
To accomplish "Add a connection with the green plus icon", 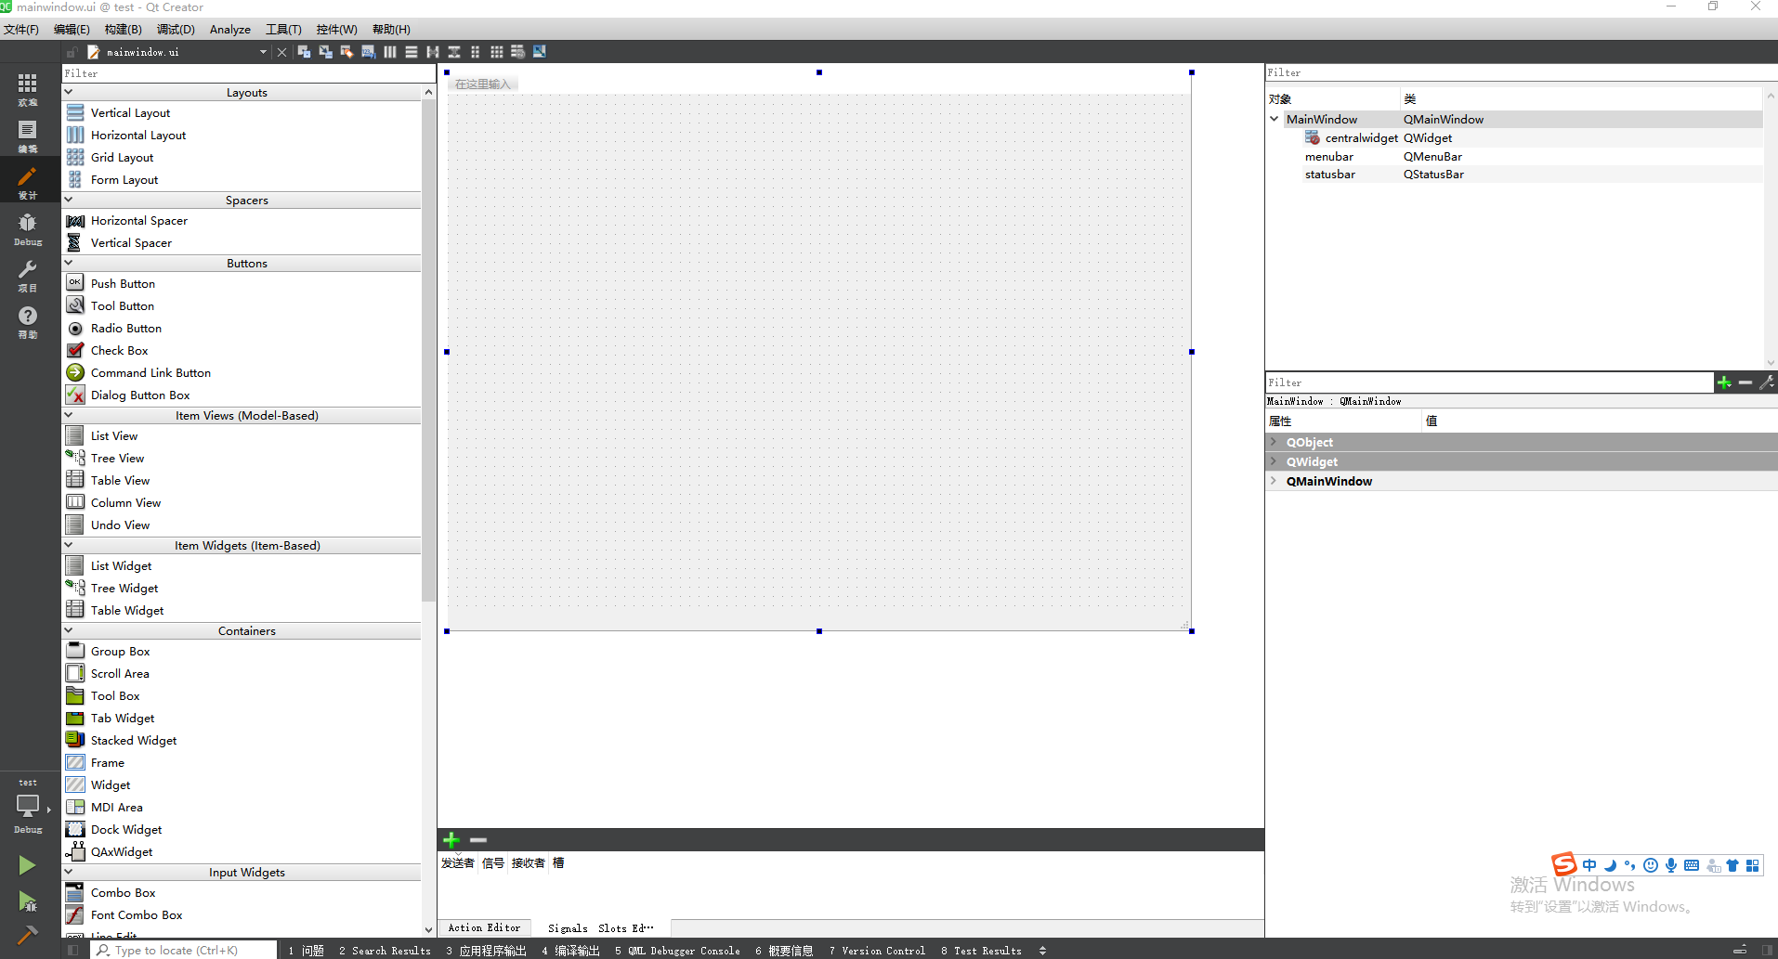I will (x=451, y=839).
